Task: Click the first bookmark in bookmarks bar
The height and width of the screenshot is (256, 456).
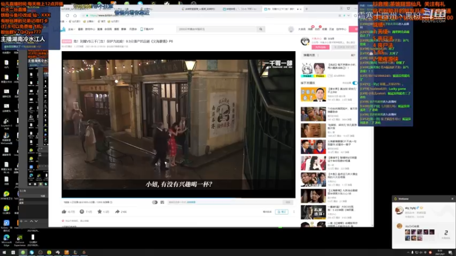Action: [x=75, y=22]
